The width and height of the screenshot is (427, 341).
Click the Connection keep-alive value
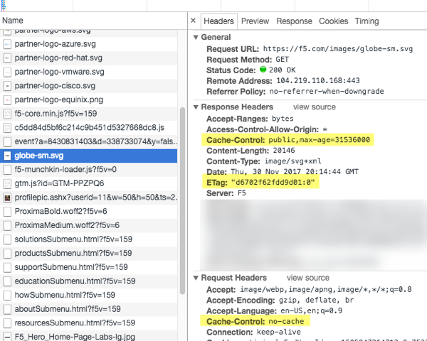point(278,332)
